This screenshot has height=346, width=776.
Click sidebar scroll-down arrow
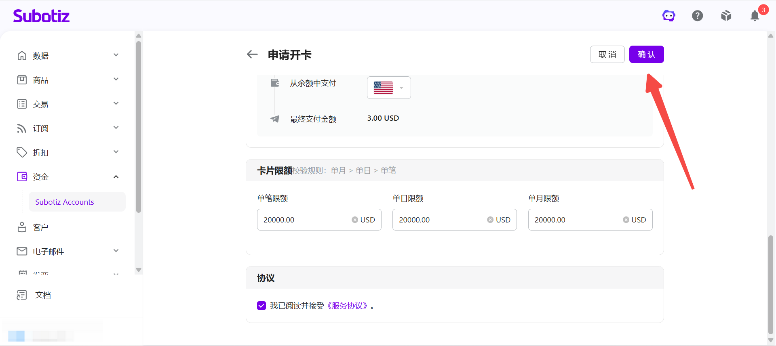click(139, 270)
